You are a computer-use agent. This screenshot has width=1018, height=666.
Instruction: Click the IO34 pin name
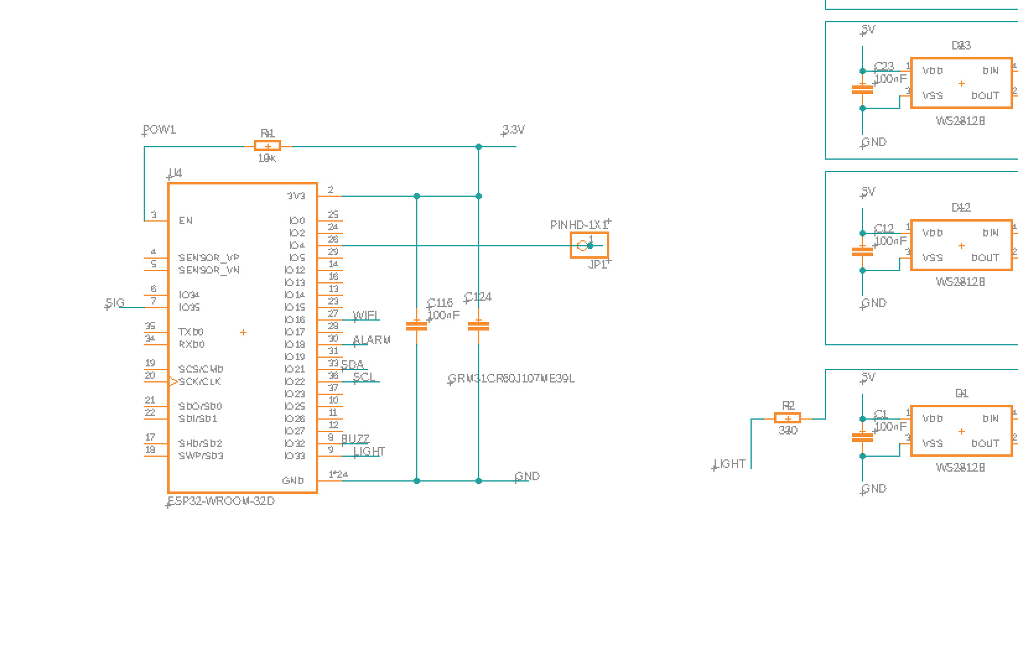pyautogui.click(x=189, y=295)
